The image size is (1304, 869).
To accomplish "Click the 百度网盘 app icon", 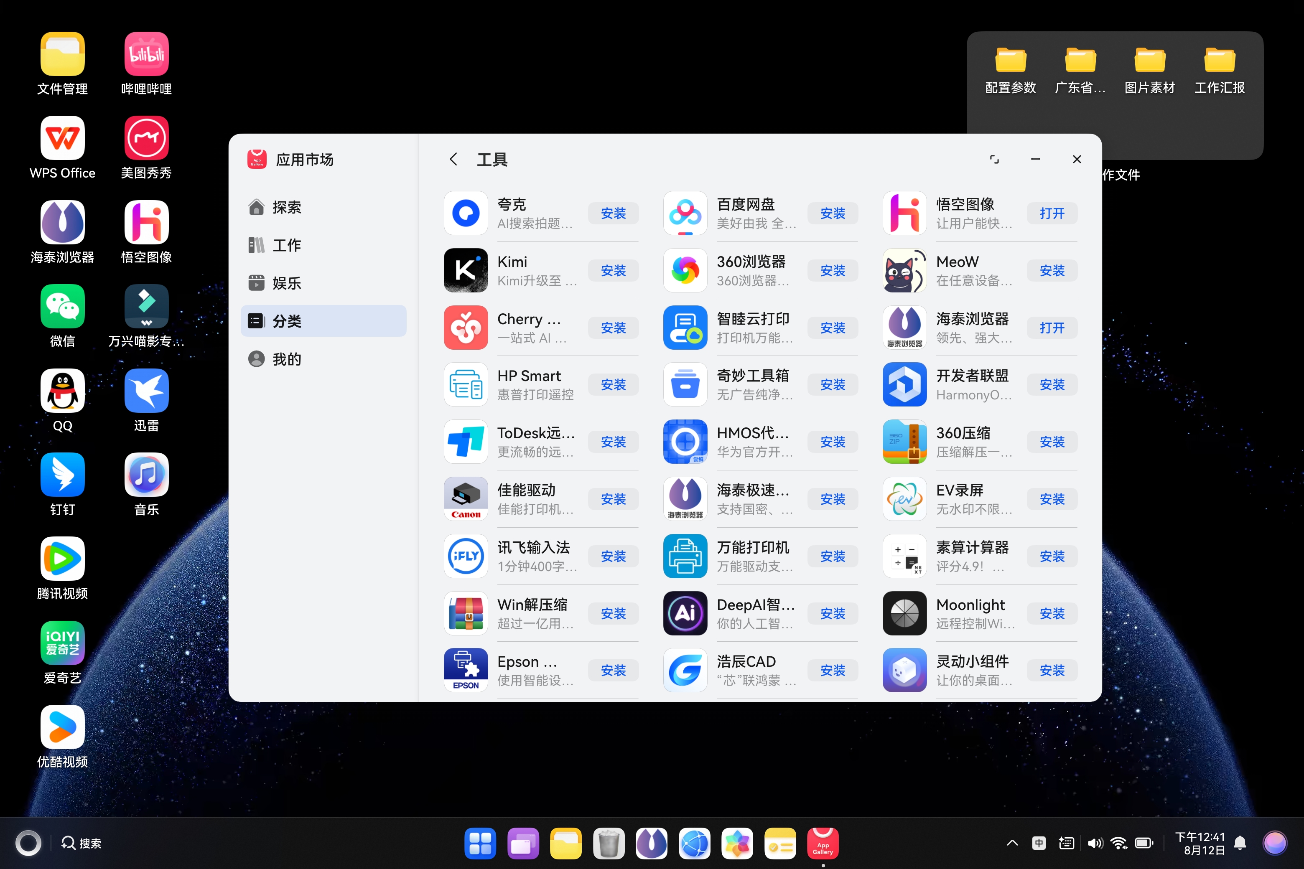I will click(x=685, y=213).
